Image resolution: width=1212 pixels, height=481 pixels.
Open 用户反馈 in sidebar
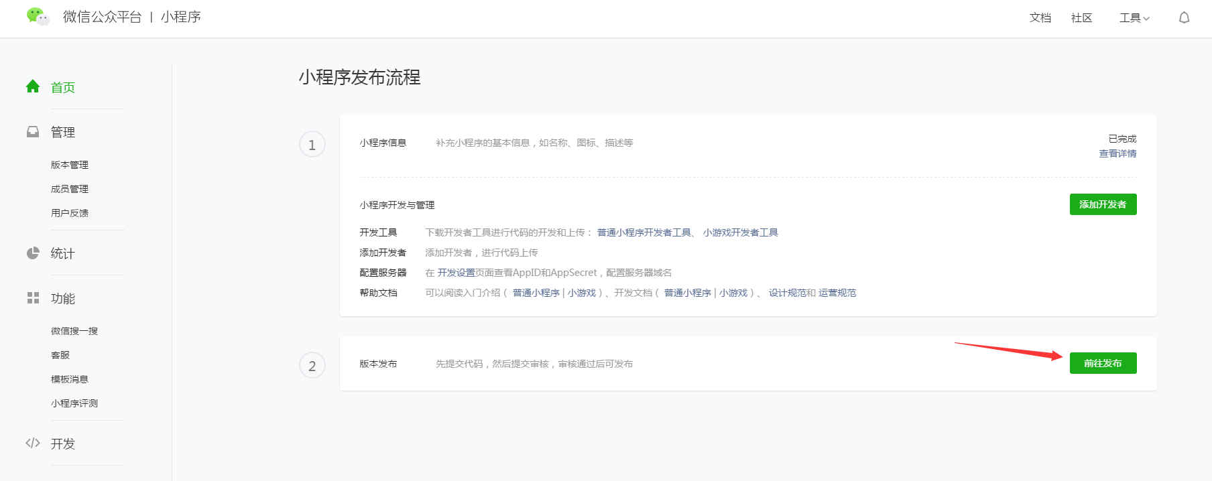tap(70, 213)
